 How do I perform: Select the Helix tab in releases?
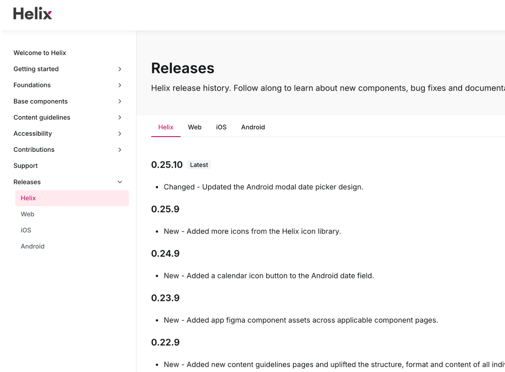click(x=165, y=127)
